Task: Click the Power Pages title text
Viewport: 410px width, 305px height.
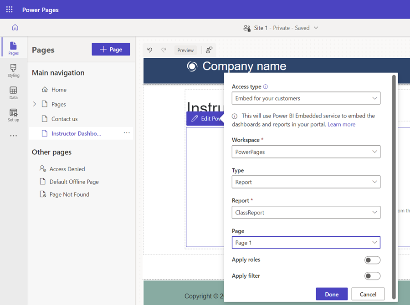Action: 40,10
